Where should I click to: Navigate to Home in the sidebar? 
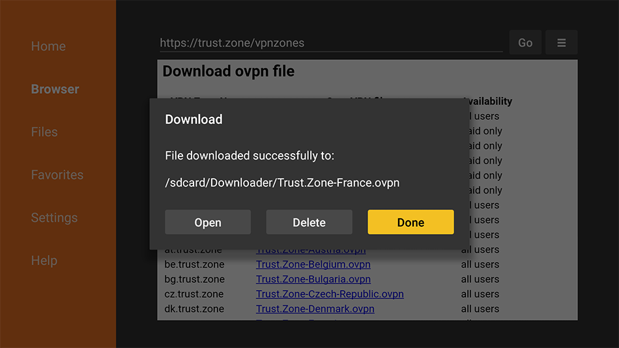coord(48,46)
